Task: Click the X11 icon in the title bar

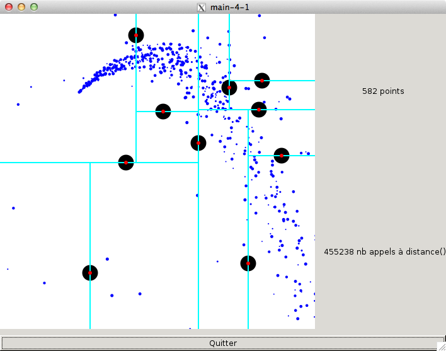Action: (x=202, y=8)
